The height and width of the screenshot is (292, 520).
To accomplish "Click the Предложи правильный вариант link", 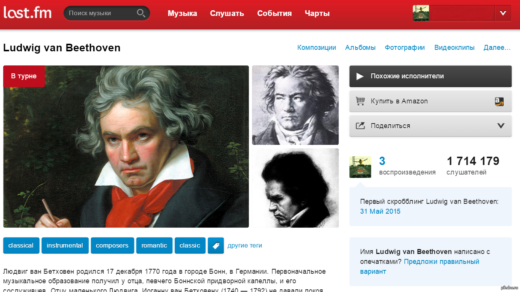I will [420, 267].
